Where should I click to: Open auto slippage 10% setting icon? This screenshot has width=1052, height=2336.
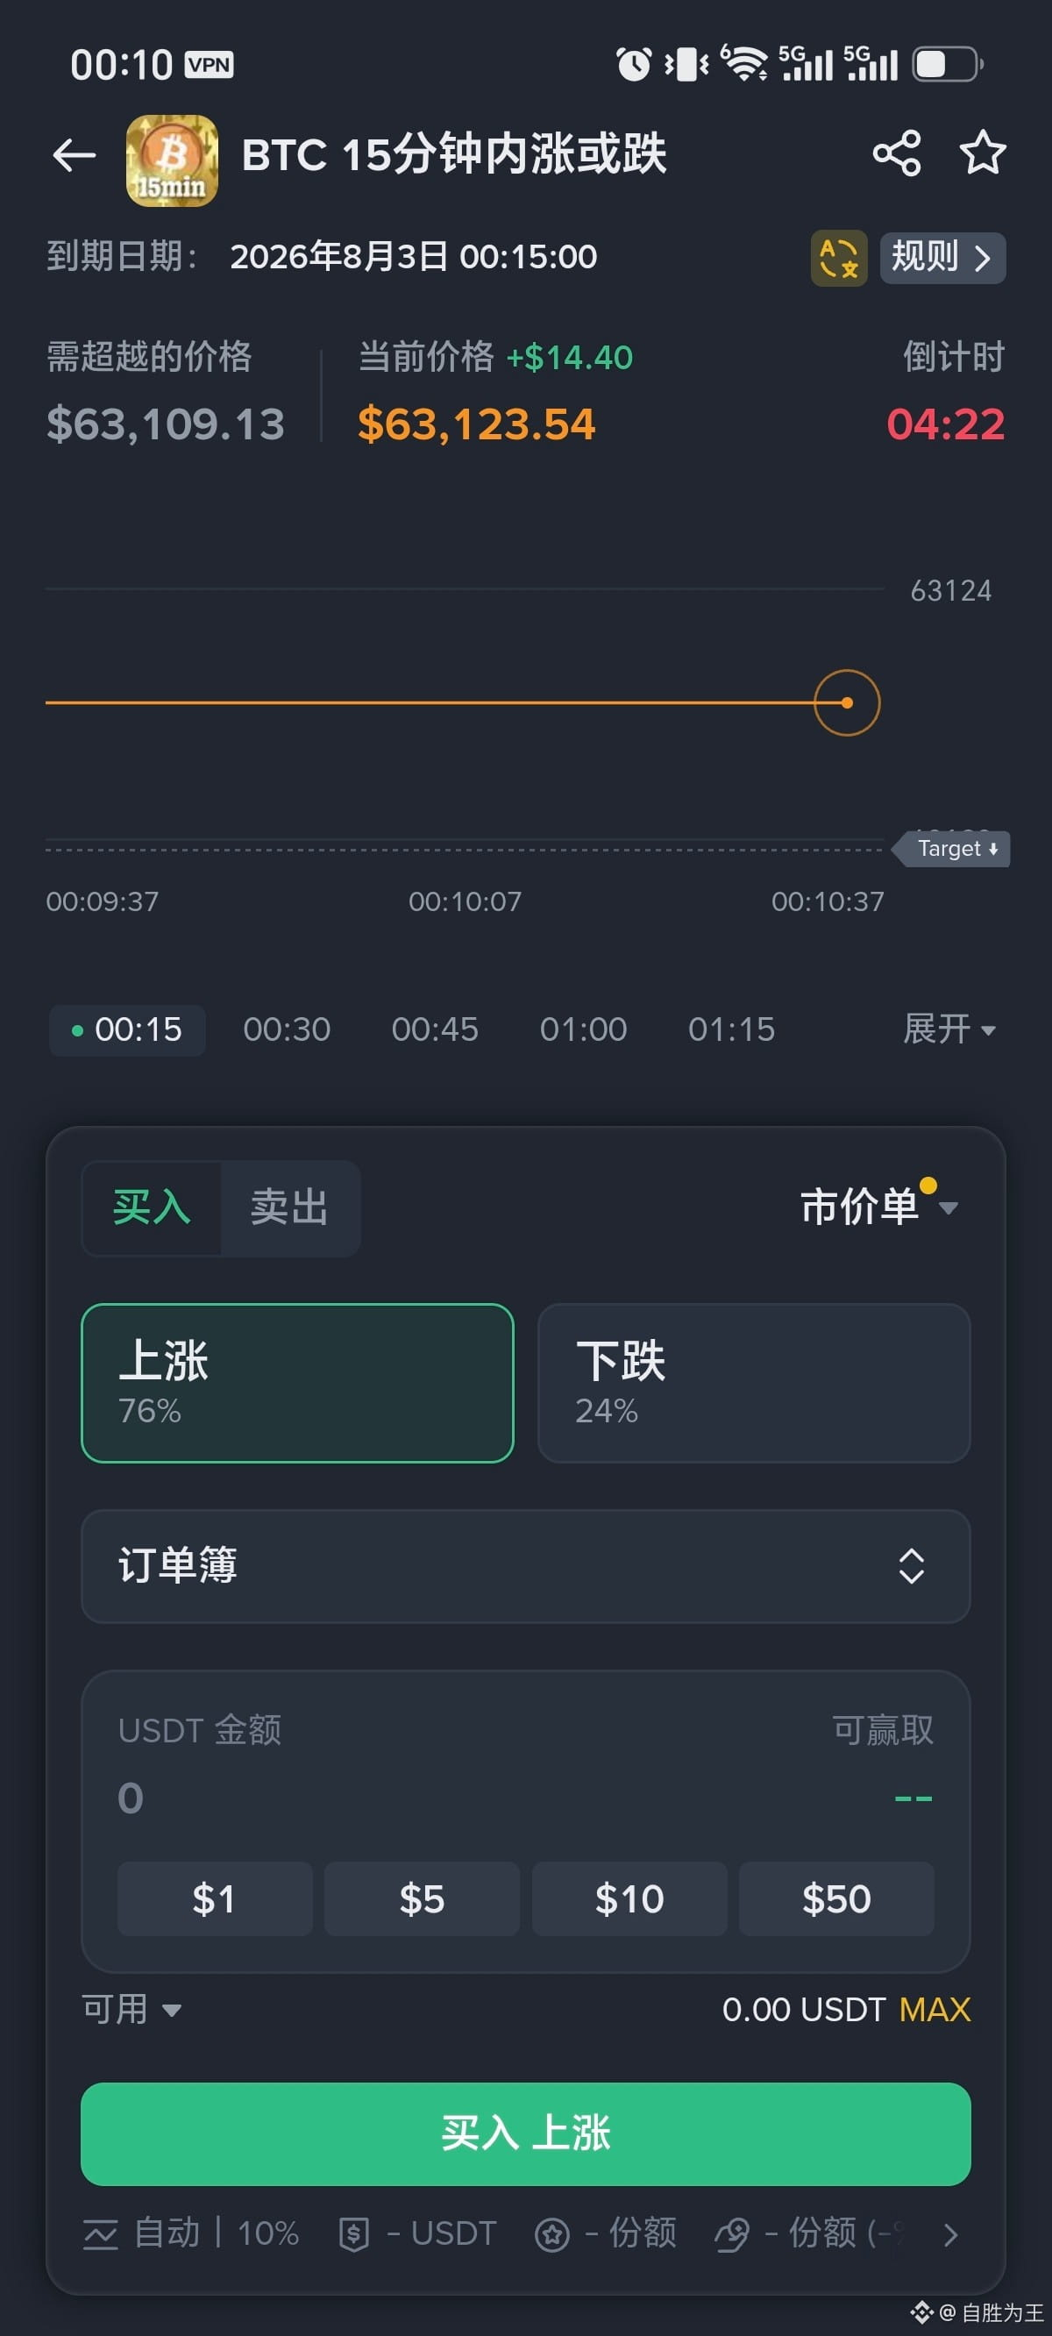click(x=100, y=2233)
